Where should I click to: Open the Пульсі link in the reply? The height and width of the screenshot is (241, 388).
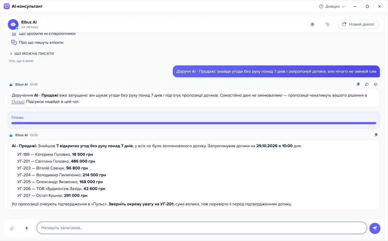tap(18, 102)
